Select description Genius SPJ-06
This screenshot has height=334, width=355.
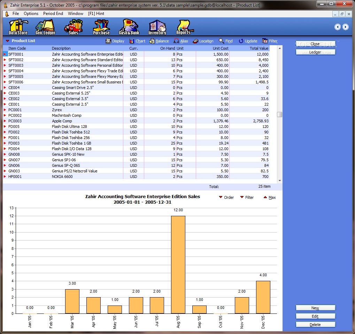pyautogui.click(x=64, y=160)
